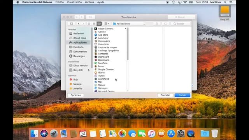Expand the Adobe Connect folder arrow

[125, 28]
